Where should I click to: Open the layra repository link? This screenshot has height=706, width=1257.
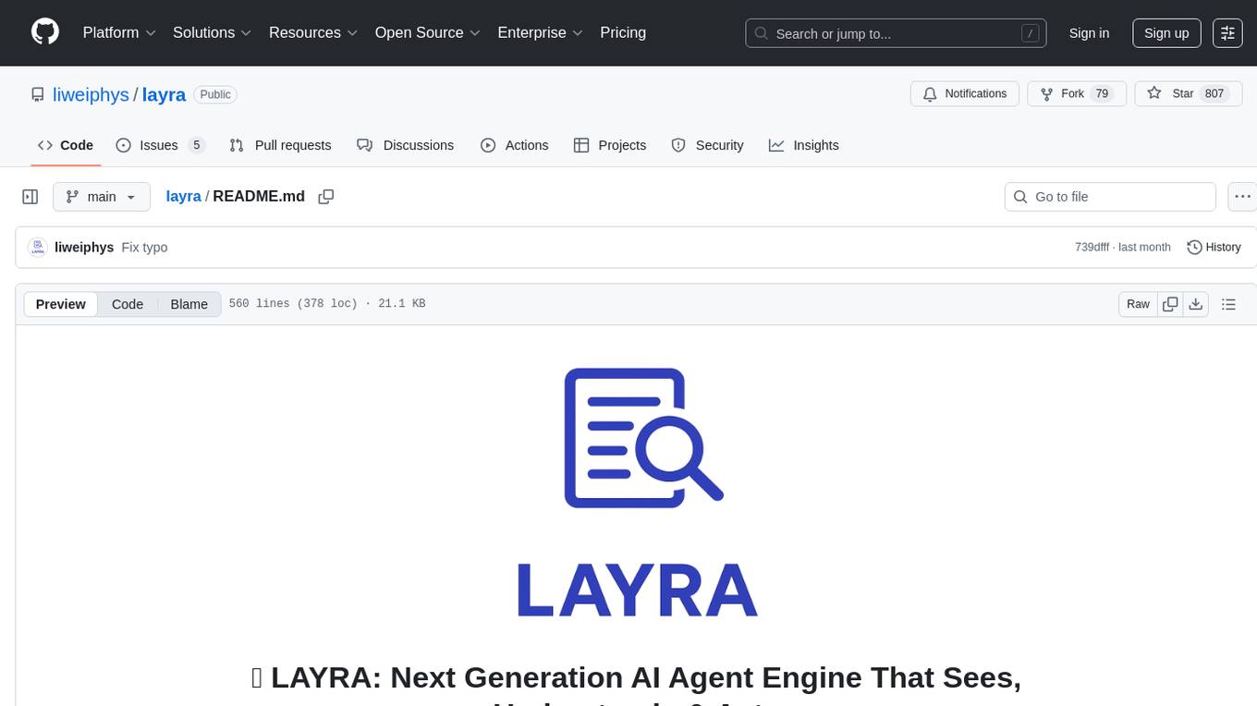pos(164,94)
